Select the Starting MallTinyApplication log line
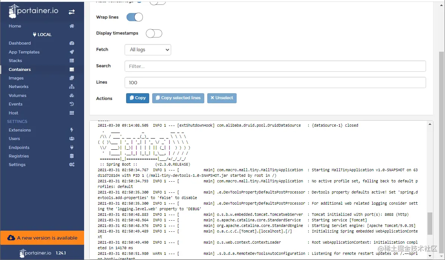 258,172
